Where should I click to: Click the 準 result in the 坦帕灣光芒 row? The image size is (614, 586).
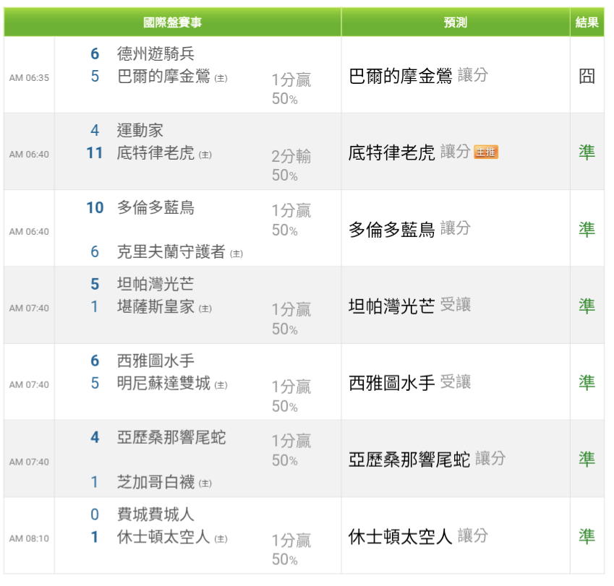[587, 306]
